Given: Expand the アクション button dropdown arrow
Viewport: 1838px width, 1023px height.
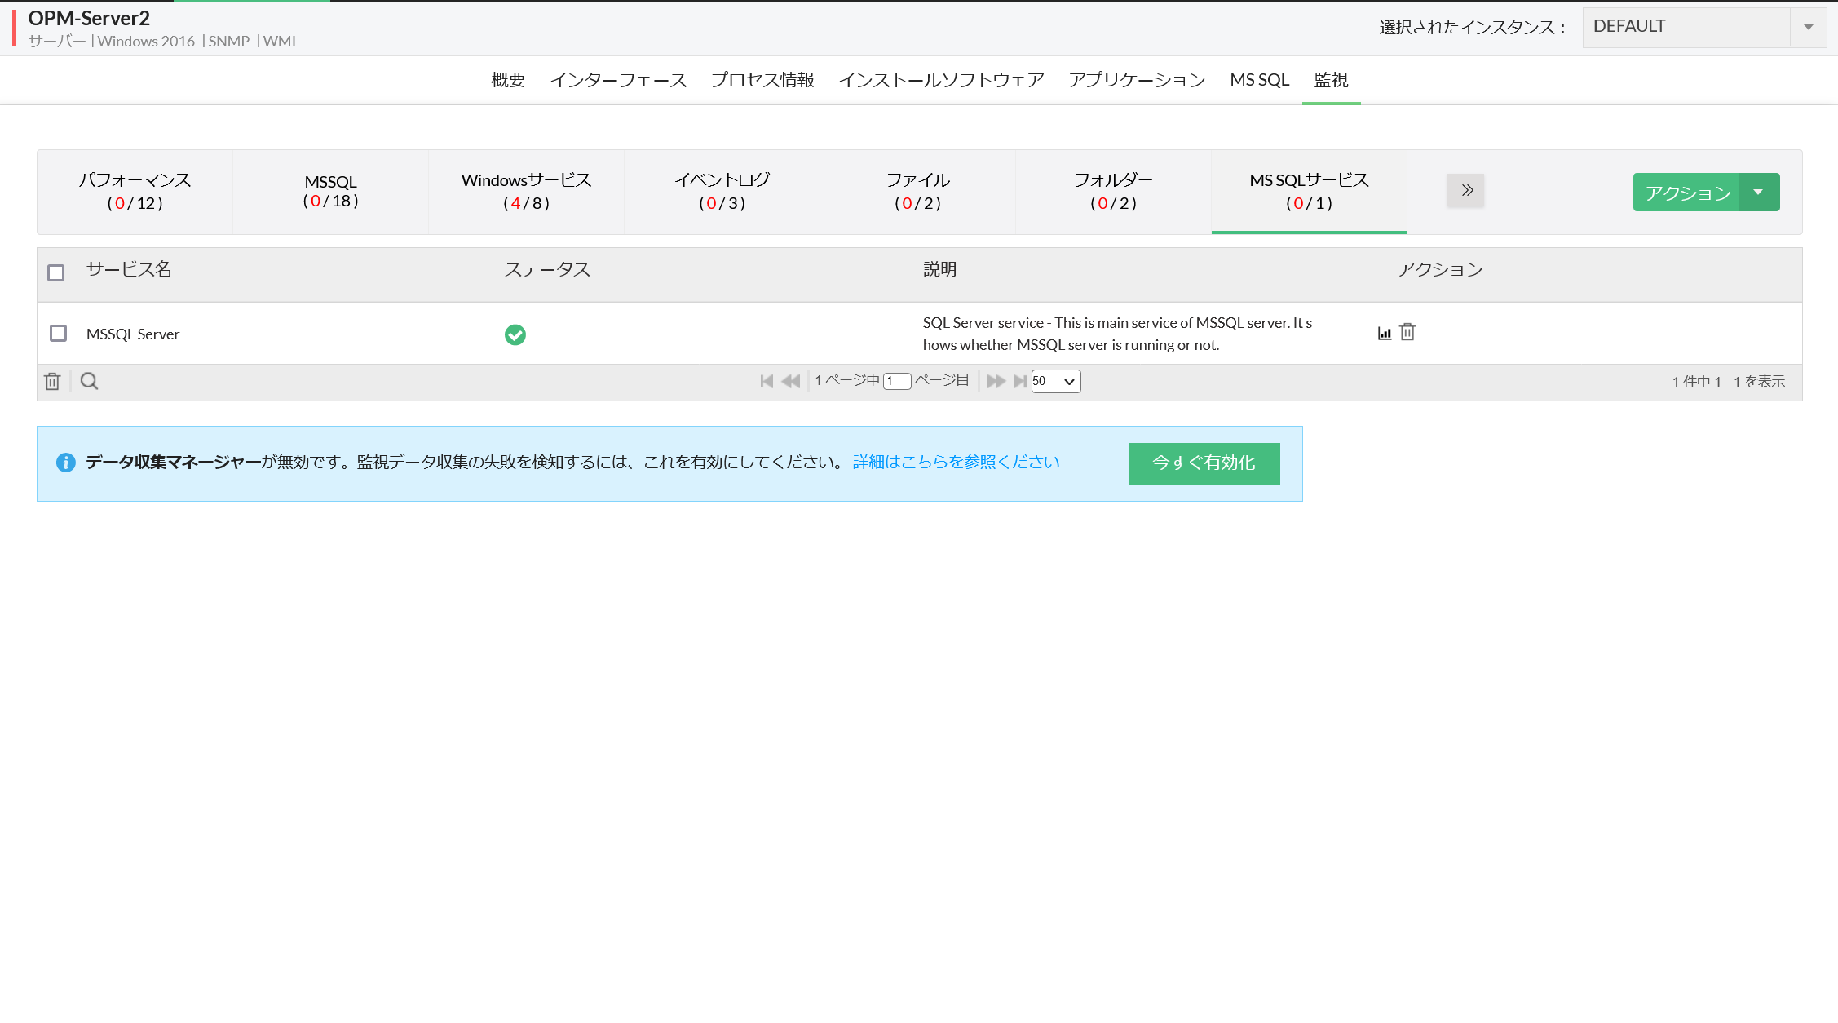Looking at the screenshot, I should click(x=1760, y=192).
